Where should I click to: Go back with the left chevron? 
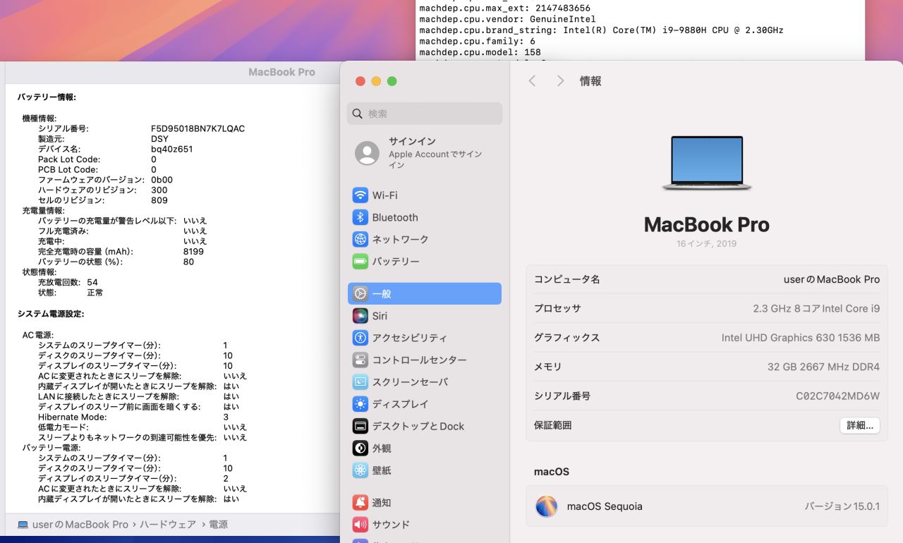tap(533, 81)
